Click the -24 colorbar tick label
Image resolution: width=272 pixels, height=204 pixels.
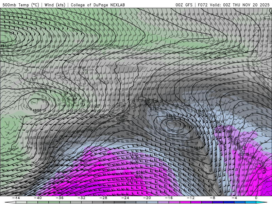125,198
